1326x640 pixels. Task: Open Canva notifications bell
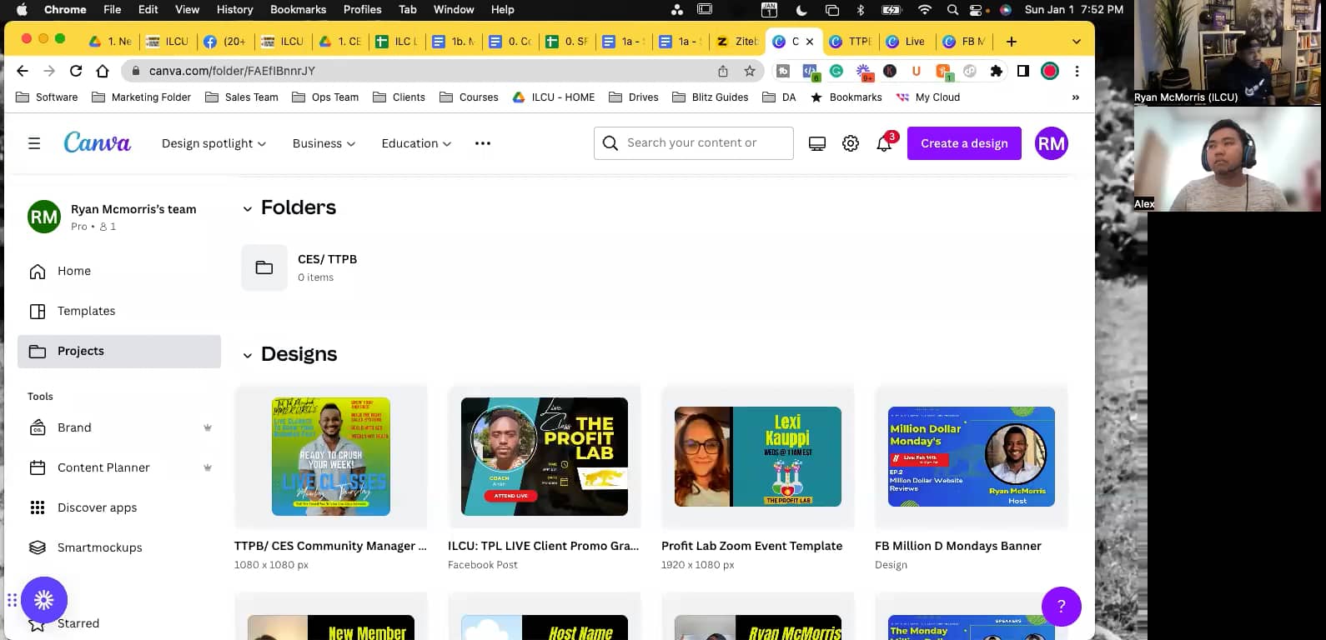pyautogui.click(x=884, y=143)
